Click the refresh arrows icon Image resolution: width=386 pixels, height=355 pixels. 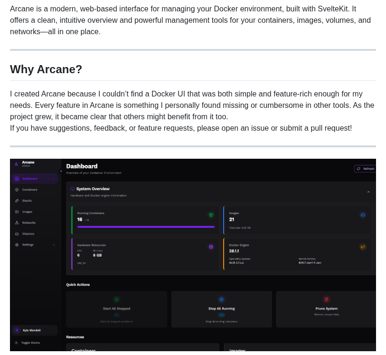click(x=358, y=169)
